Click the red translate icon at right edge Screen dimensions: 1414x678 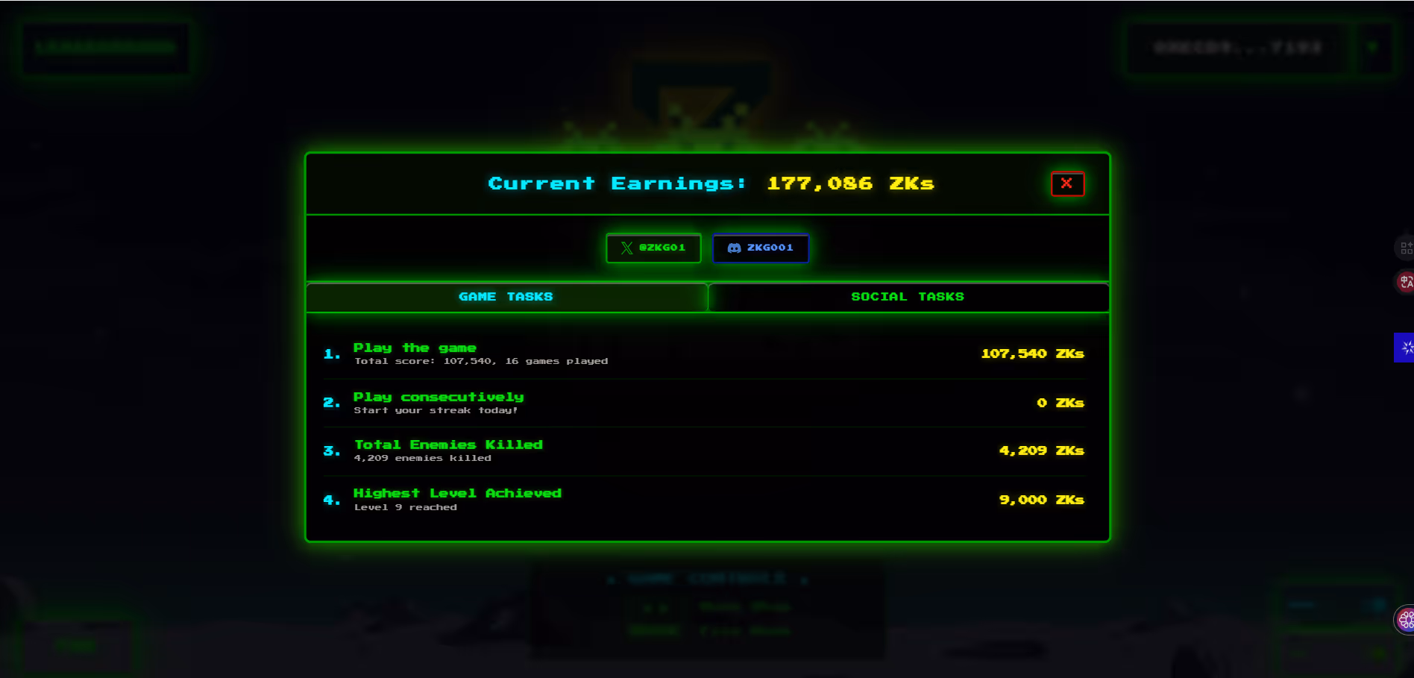tap(1405, 282)
